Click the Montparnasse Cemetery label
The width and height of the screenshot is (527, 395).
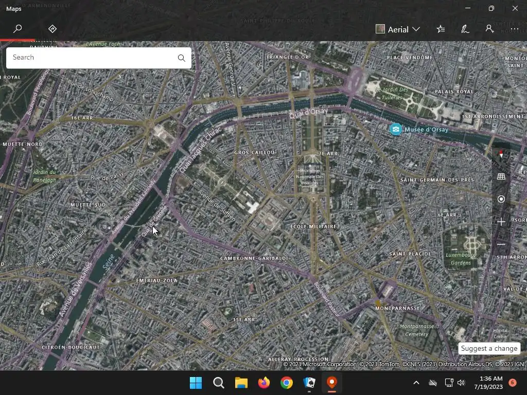(417, 330)
